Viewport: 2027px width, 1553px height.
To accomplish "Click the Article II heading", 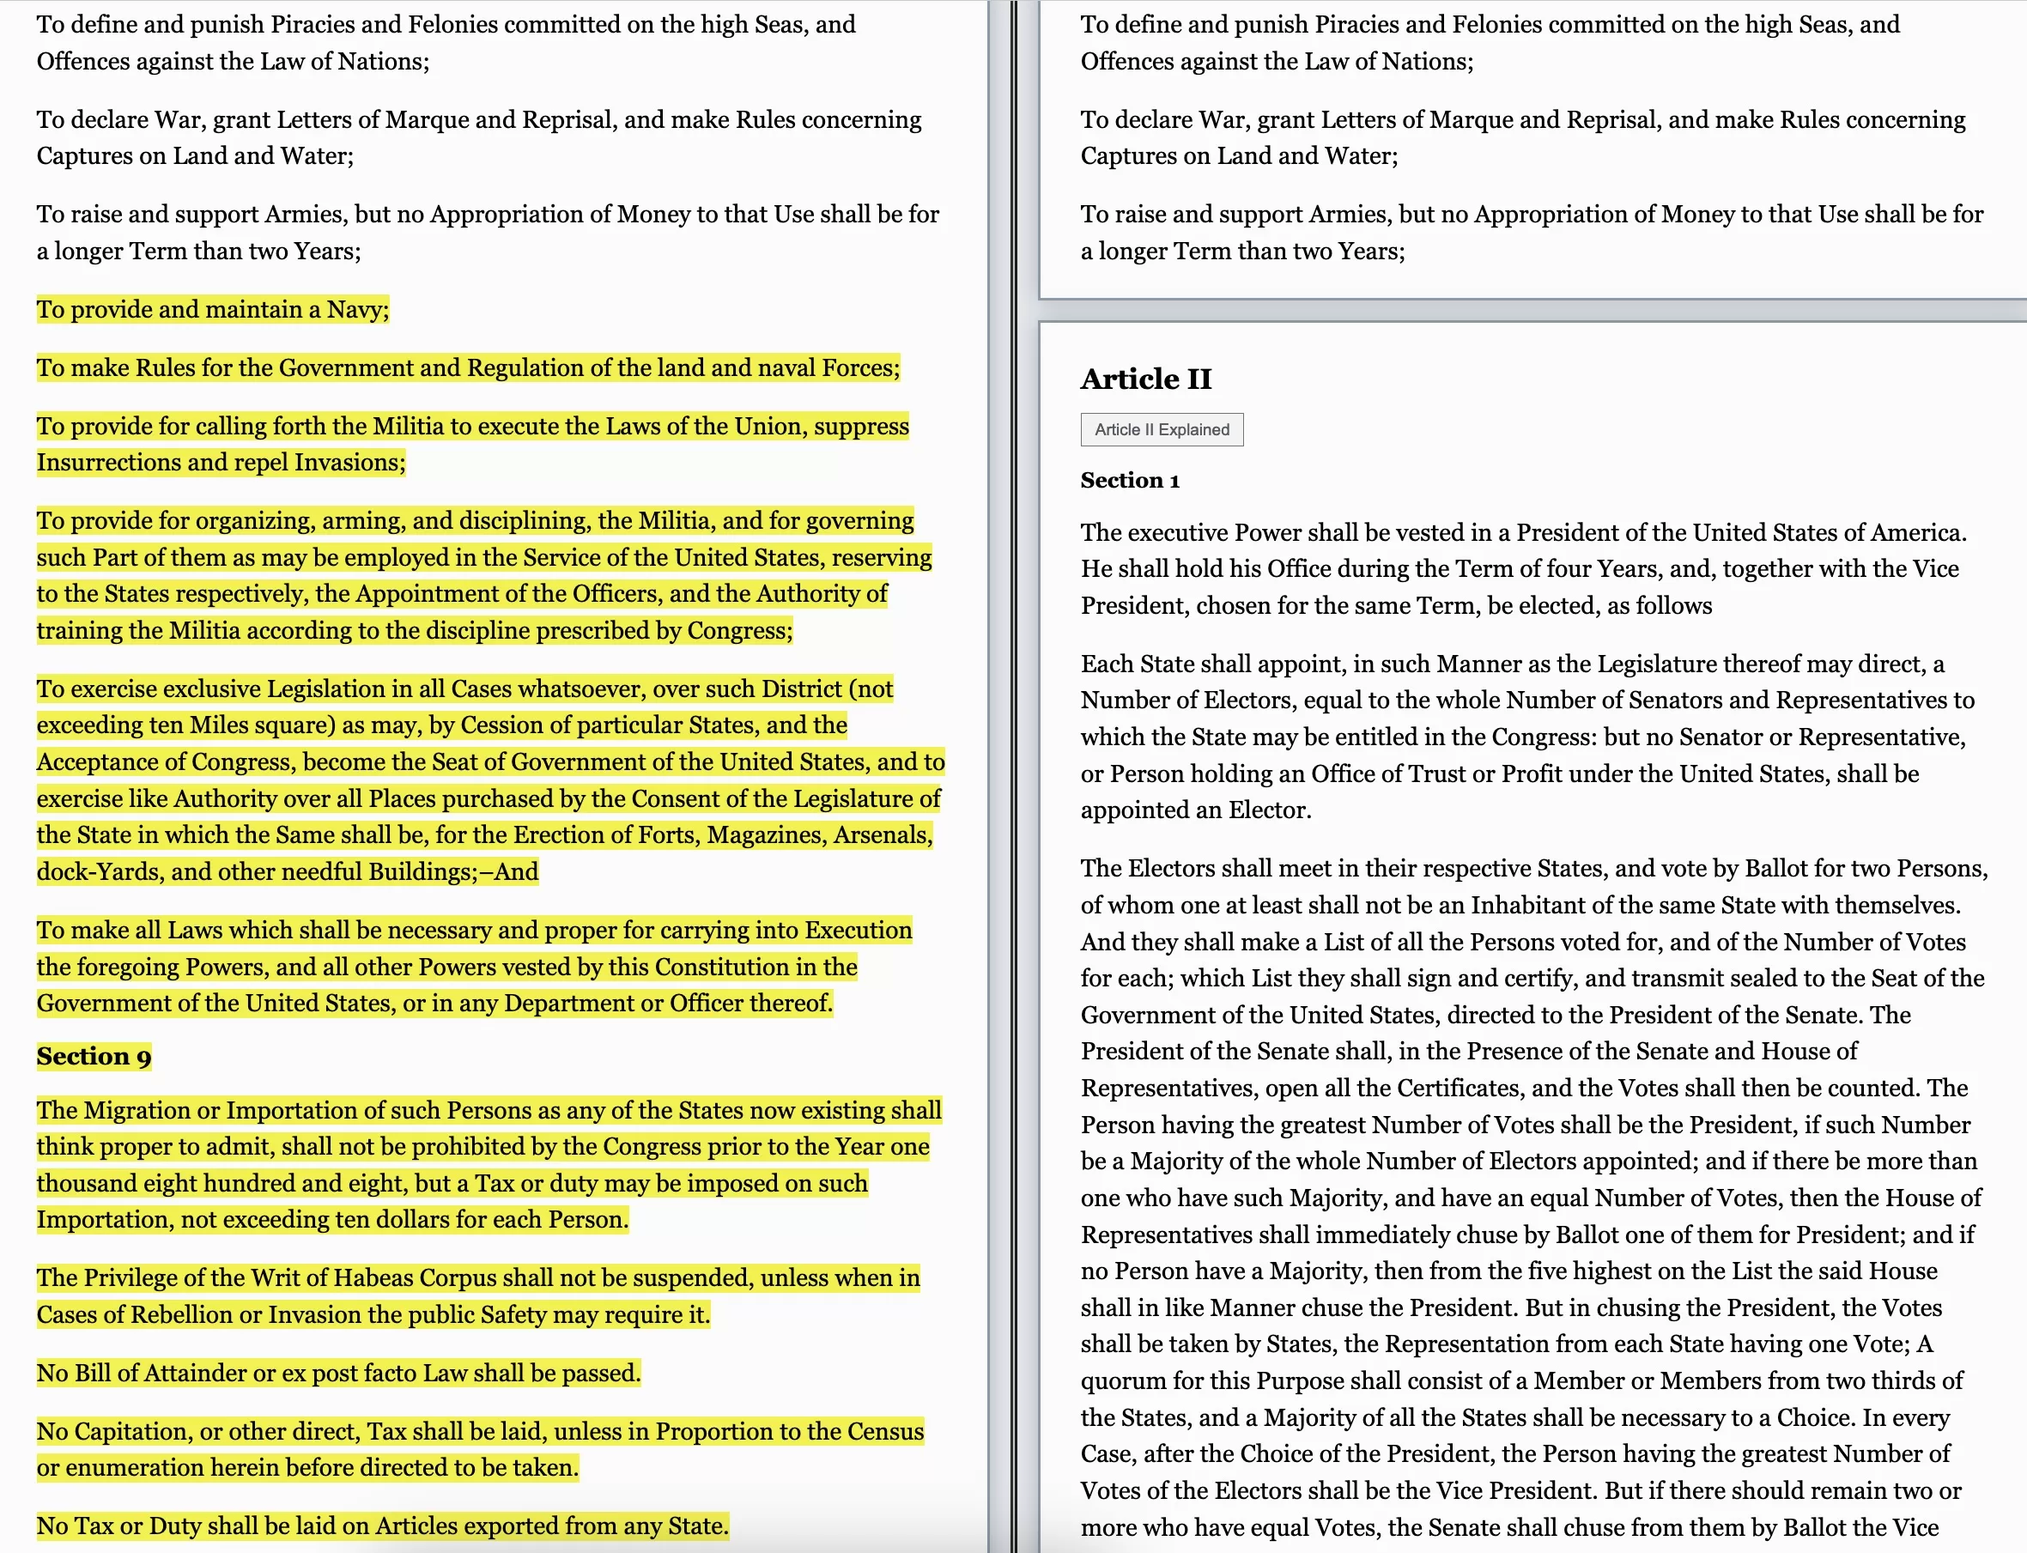I will point(1145,379).
